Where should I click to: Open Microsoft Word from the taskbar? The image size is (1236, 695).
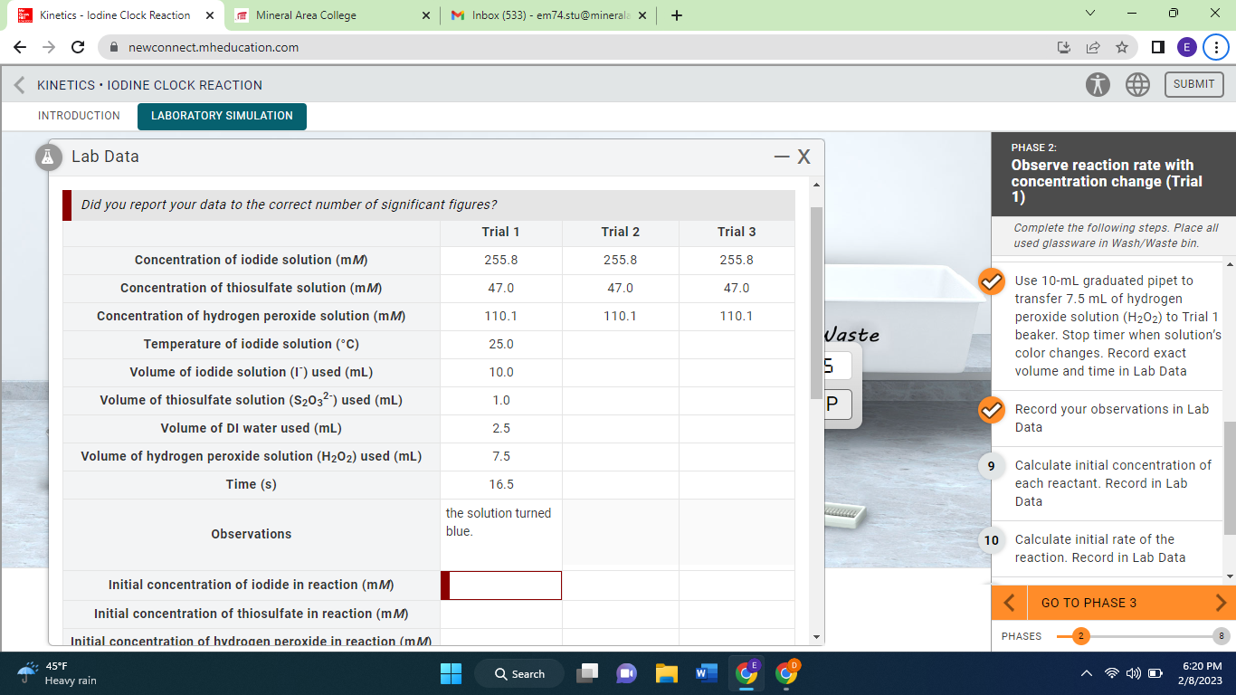707,673
